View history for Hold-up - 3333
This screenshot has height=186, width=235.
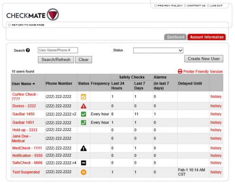[216, 130]
